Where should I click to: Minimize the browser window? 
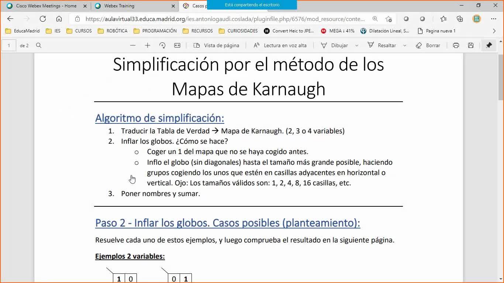point(462,6)
